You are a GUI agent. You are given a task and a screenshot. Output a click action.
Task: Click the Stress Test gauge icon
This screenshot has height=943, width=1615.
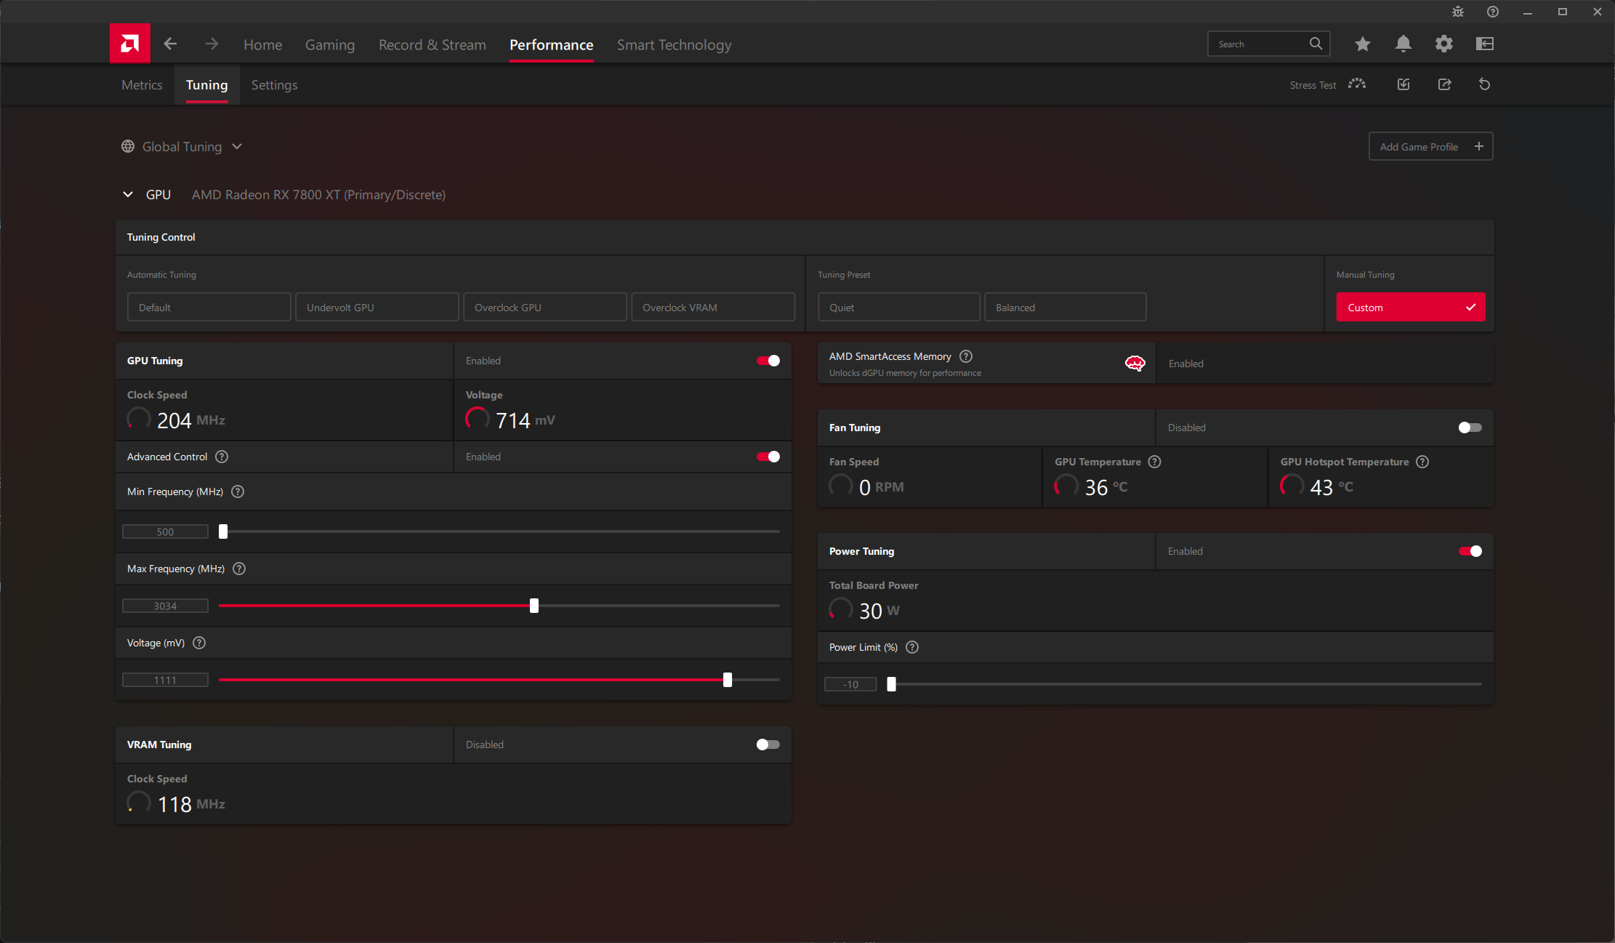pos(1356,84)
